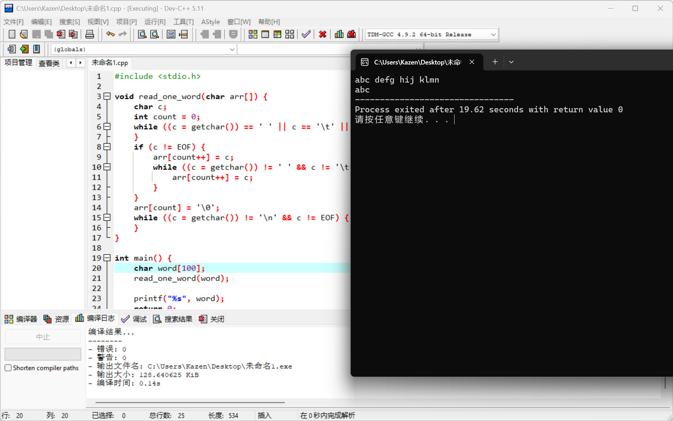
Task: Collapse the while loop fold on line 6
Action: pos(107,127)
